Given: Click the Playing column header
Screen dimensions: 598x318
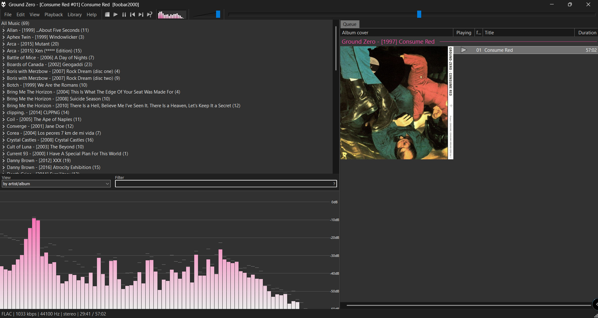Looking at the screenshot, I should [464, 33].
